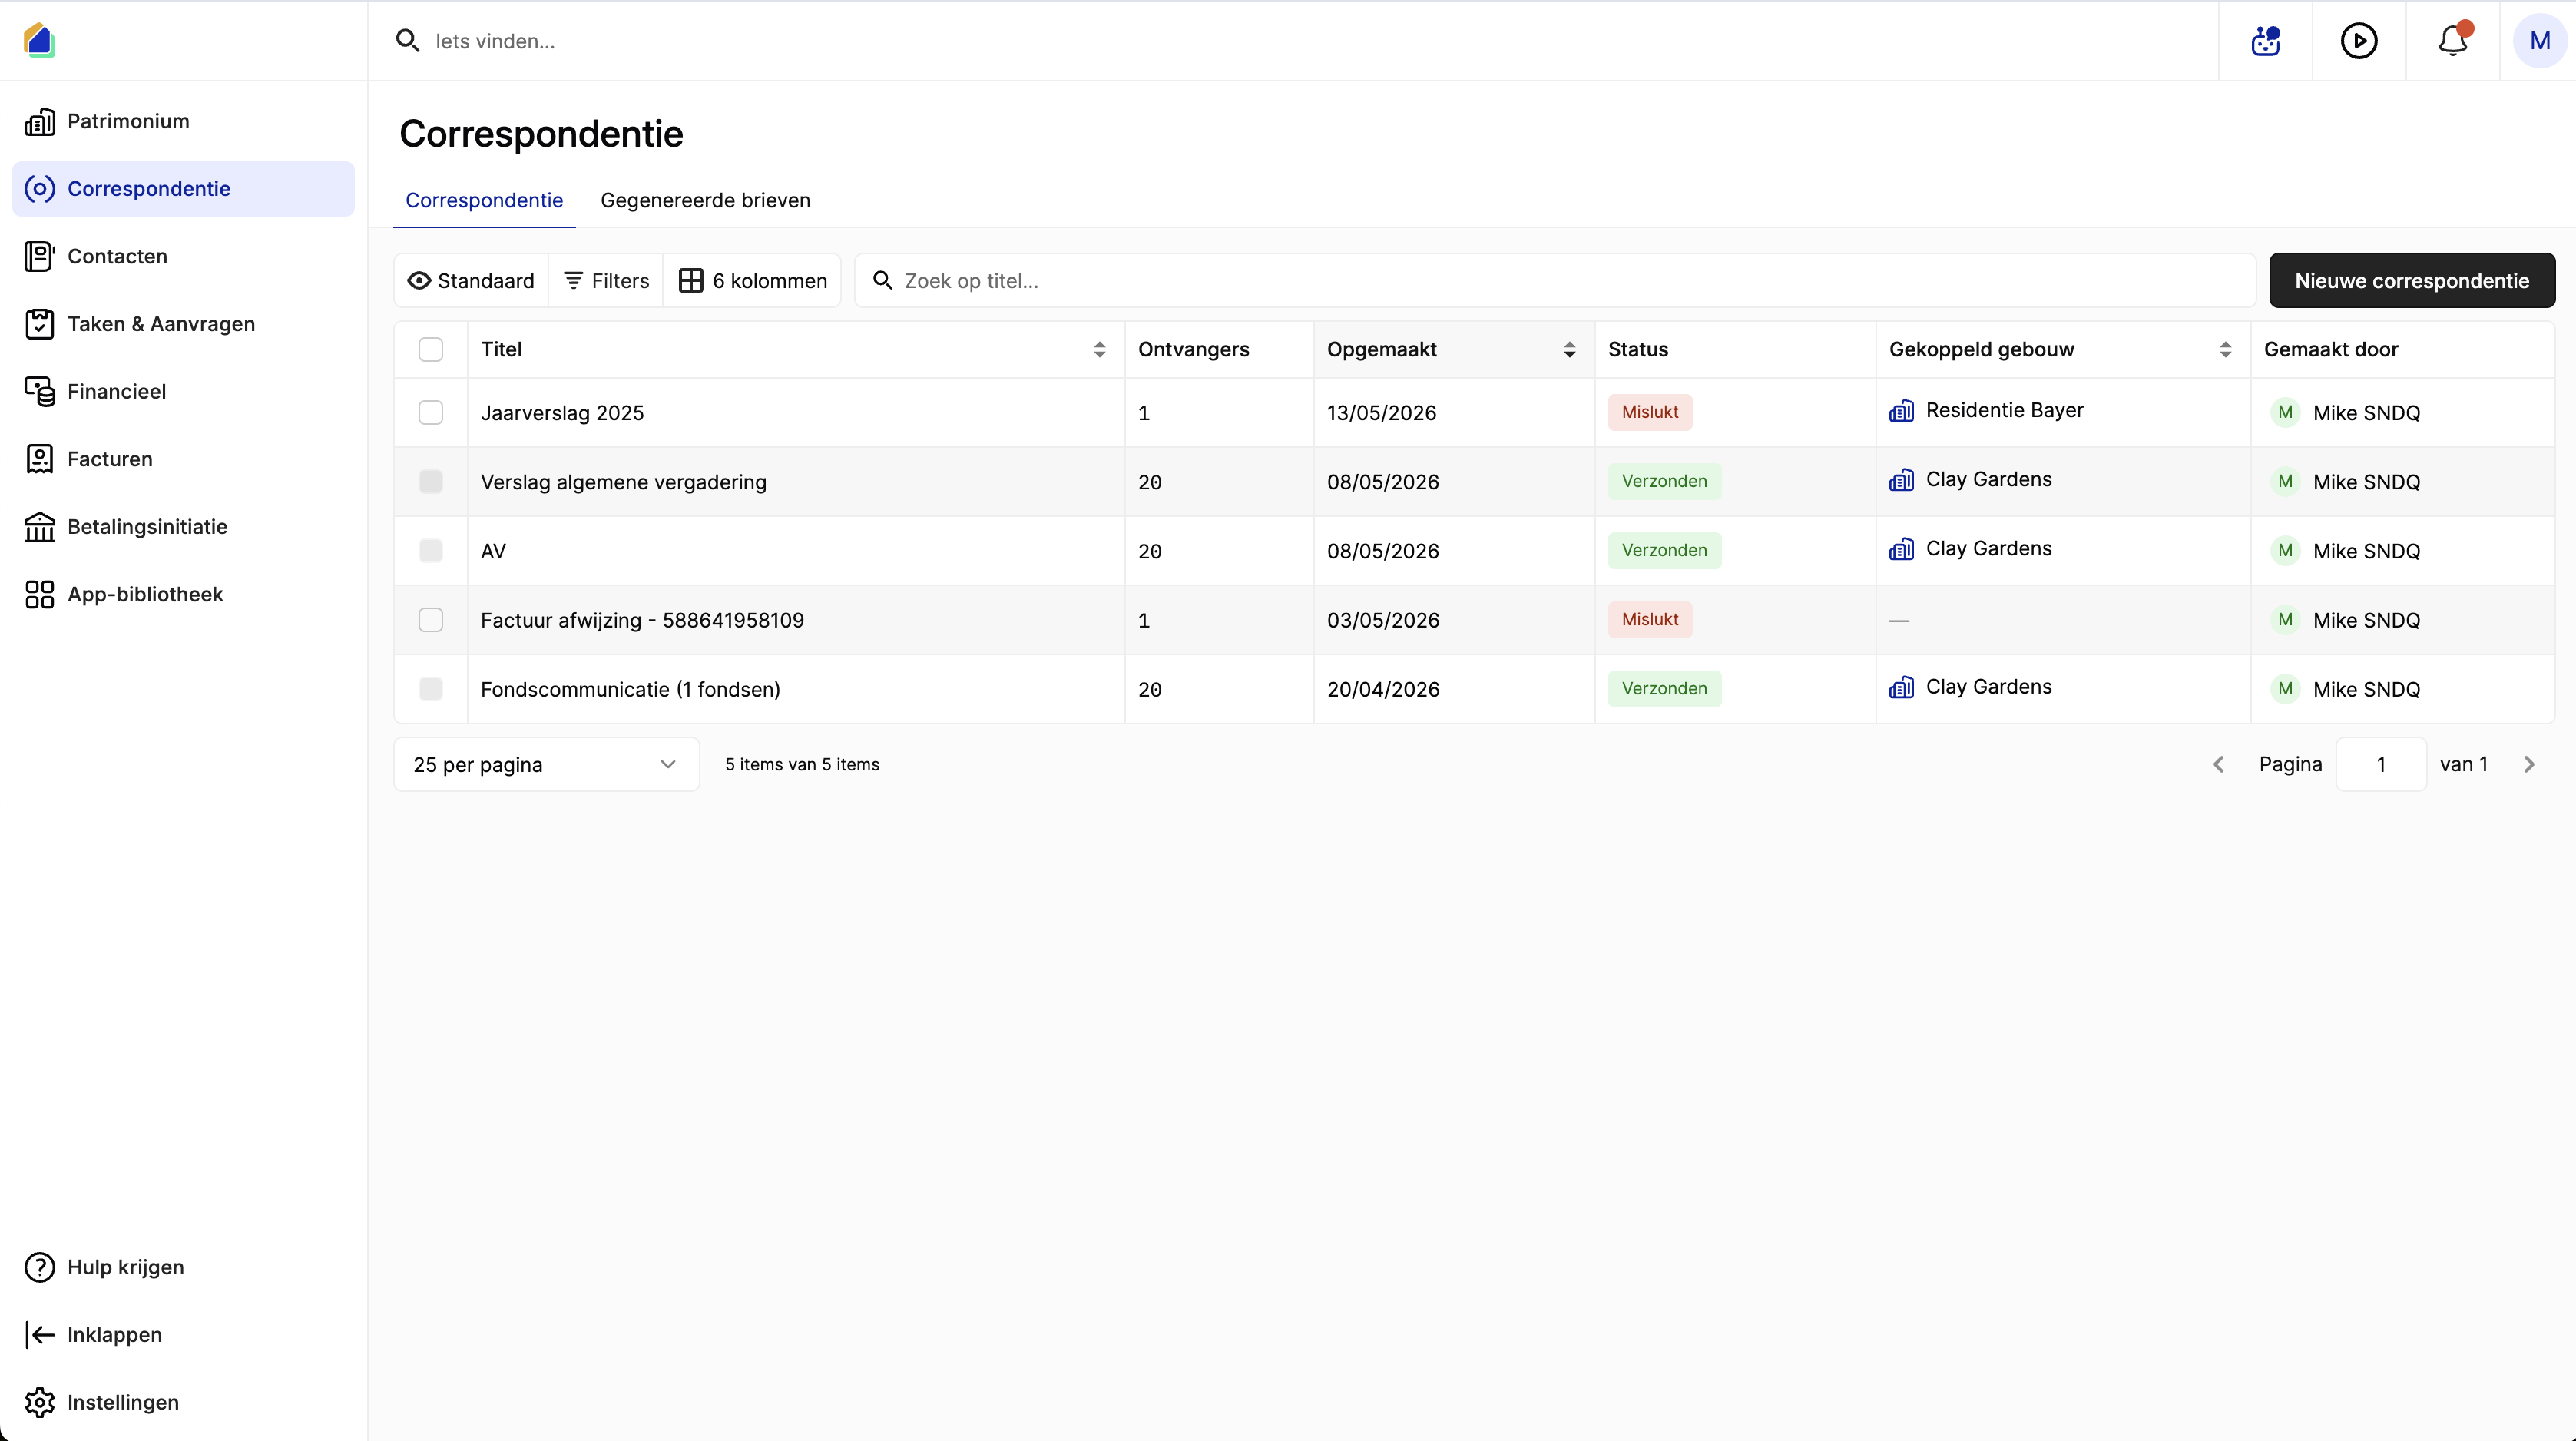Image resolution: width=2576 pixels, height=1441 pixels.
Task: Click the title search magnifier icon
Action: (882, 280)
